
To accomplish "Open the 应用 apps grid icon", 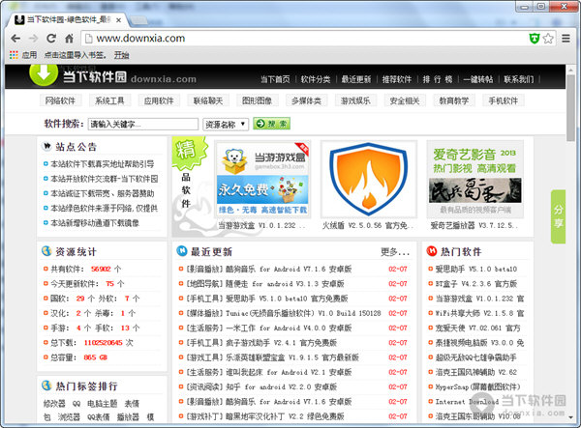I will point(14,55).
